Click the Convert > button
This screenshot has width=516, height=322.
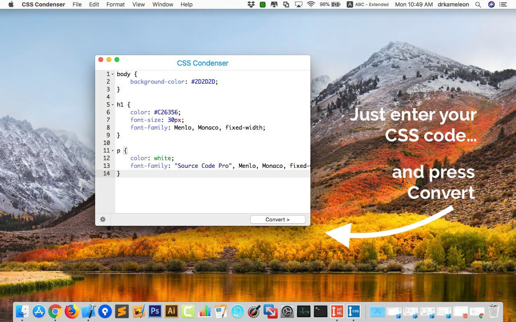278,219
